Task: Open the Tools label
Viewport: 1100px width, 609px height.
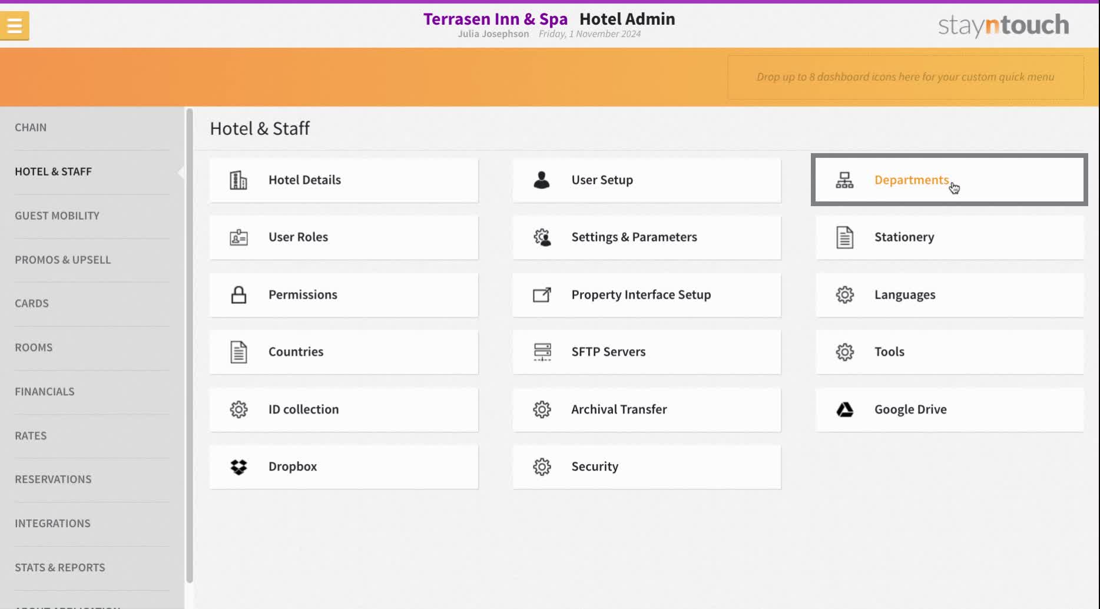Action: [x=889, y=352]
